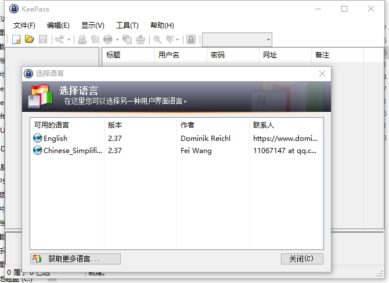389x283 pixels.
Task: Click the globe icon beside Chinese_Simplified
Action: point(38,150)
